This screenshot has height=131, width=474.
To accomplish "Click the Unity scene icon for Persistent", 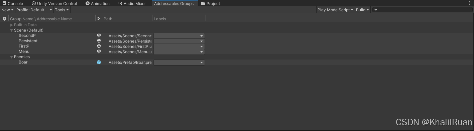I will tap(99, 41).
